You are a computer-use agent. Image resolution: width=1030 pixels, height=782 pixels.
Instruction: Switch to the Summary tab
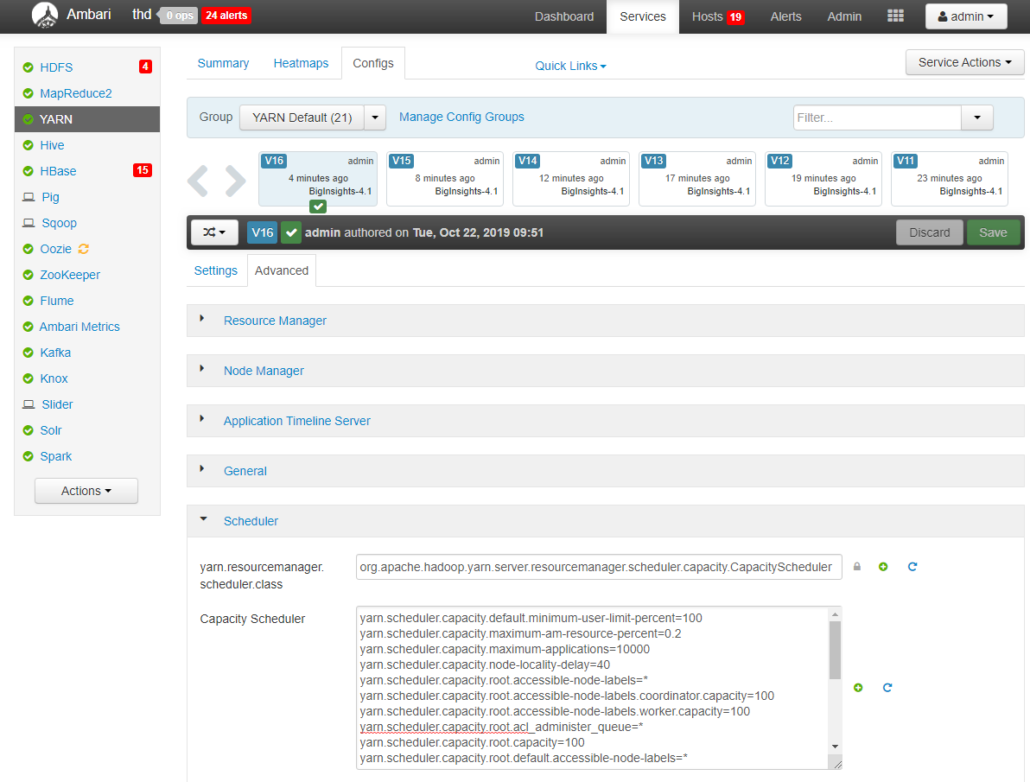pyautogui.click(x=223, y=63)
